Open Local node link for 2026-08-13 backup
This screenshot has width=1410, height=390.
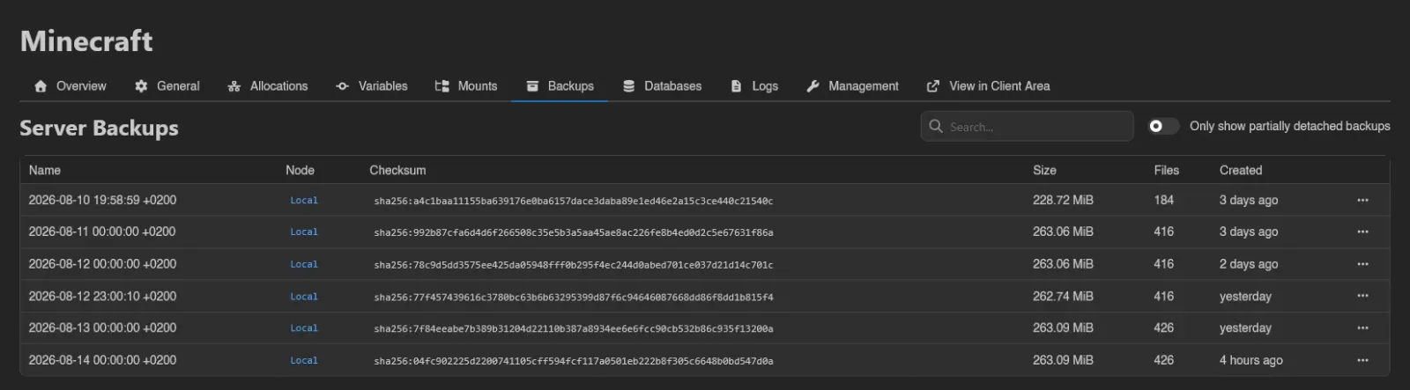[x=304, y=328]
